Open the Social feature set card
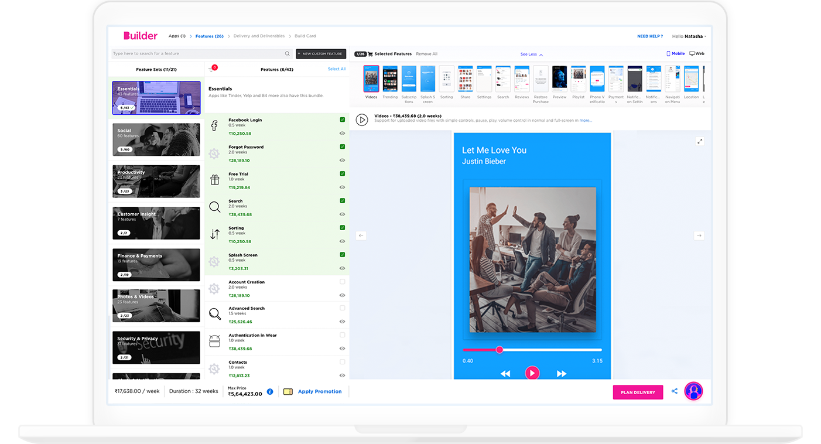The width and height of the screenshot is (821, 444). click(x=156, y=139)
